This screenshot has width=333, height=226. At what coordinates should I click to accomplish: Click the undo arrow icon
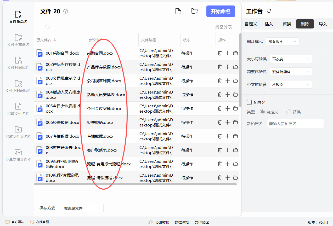47,27
